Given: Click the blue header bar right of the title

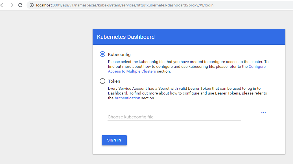Looking at the screenshot, I should (x=226, y=37).
